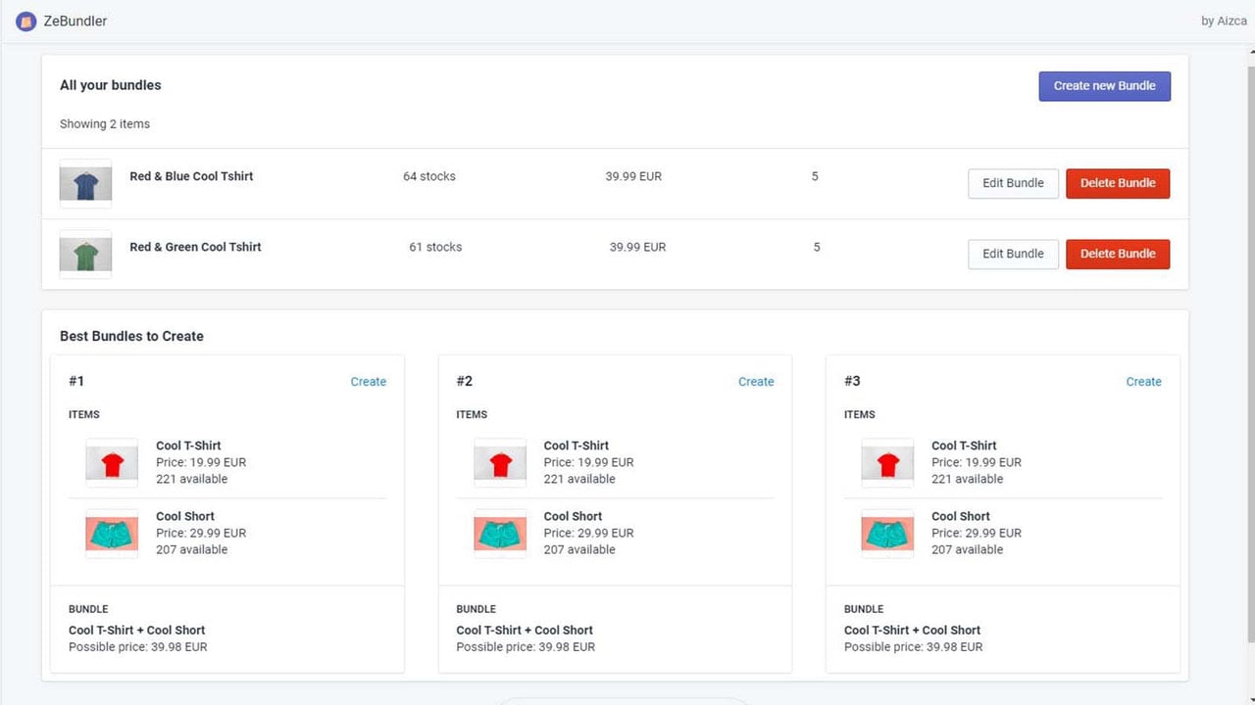Select the Red & Blue Cool Tshirt name
1255x705 pixels.
(x=191, y=176)
